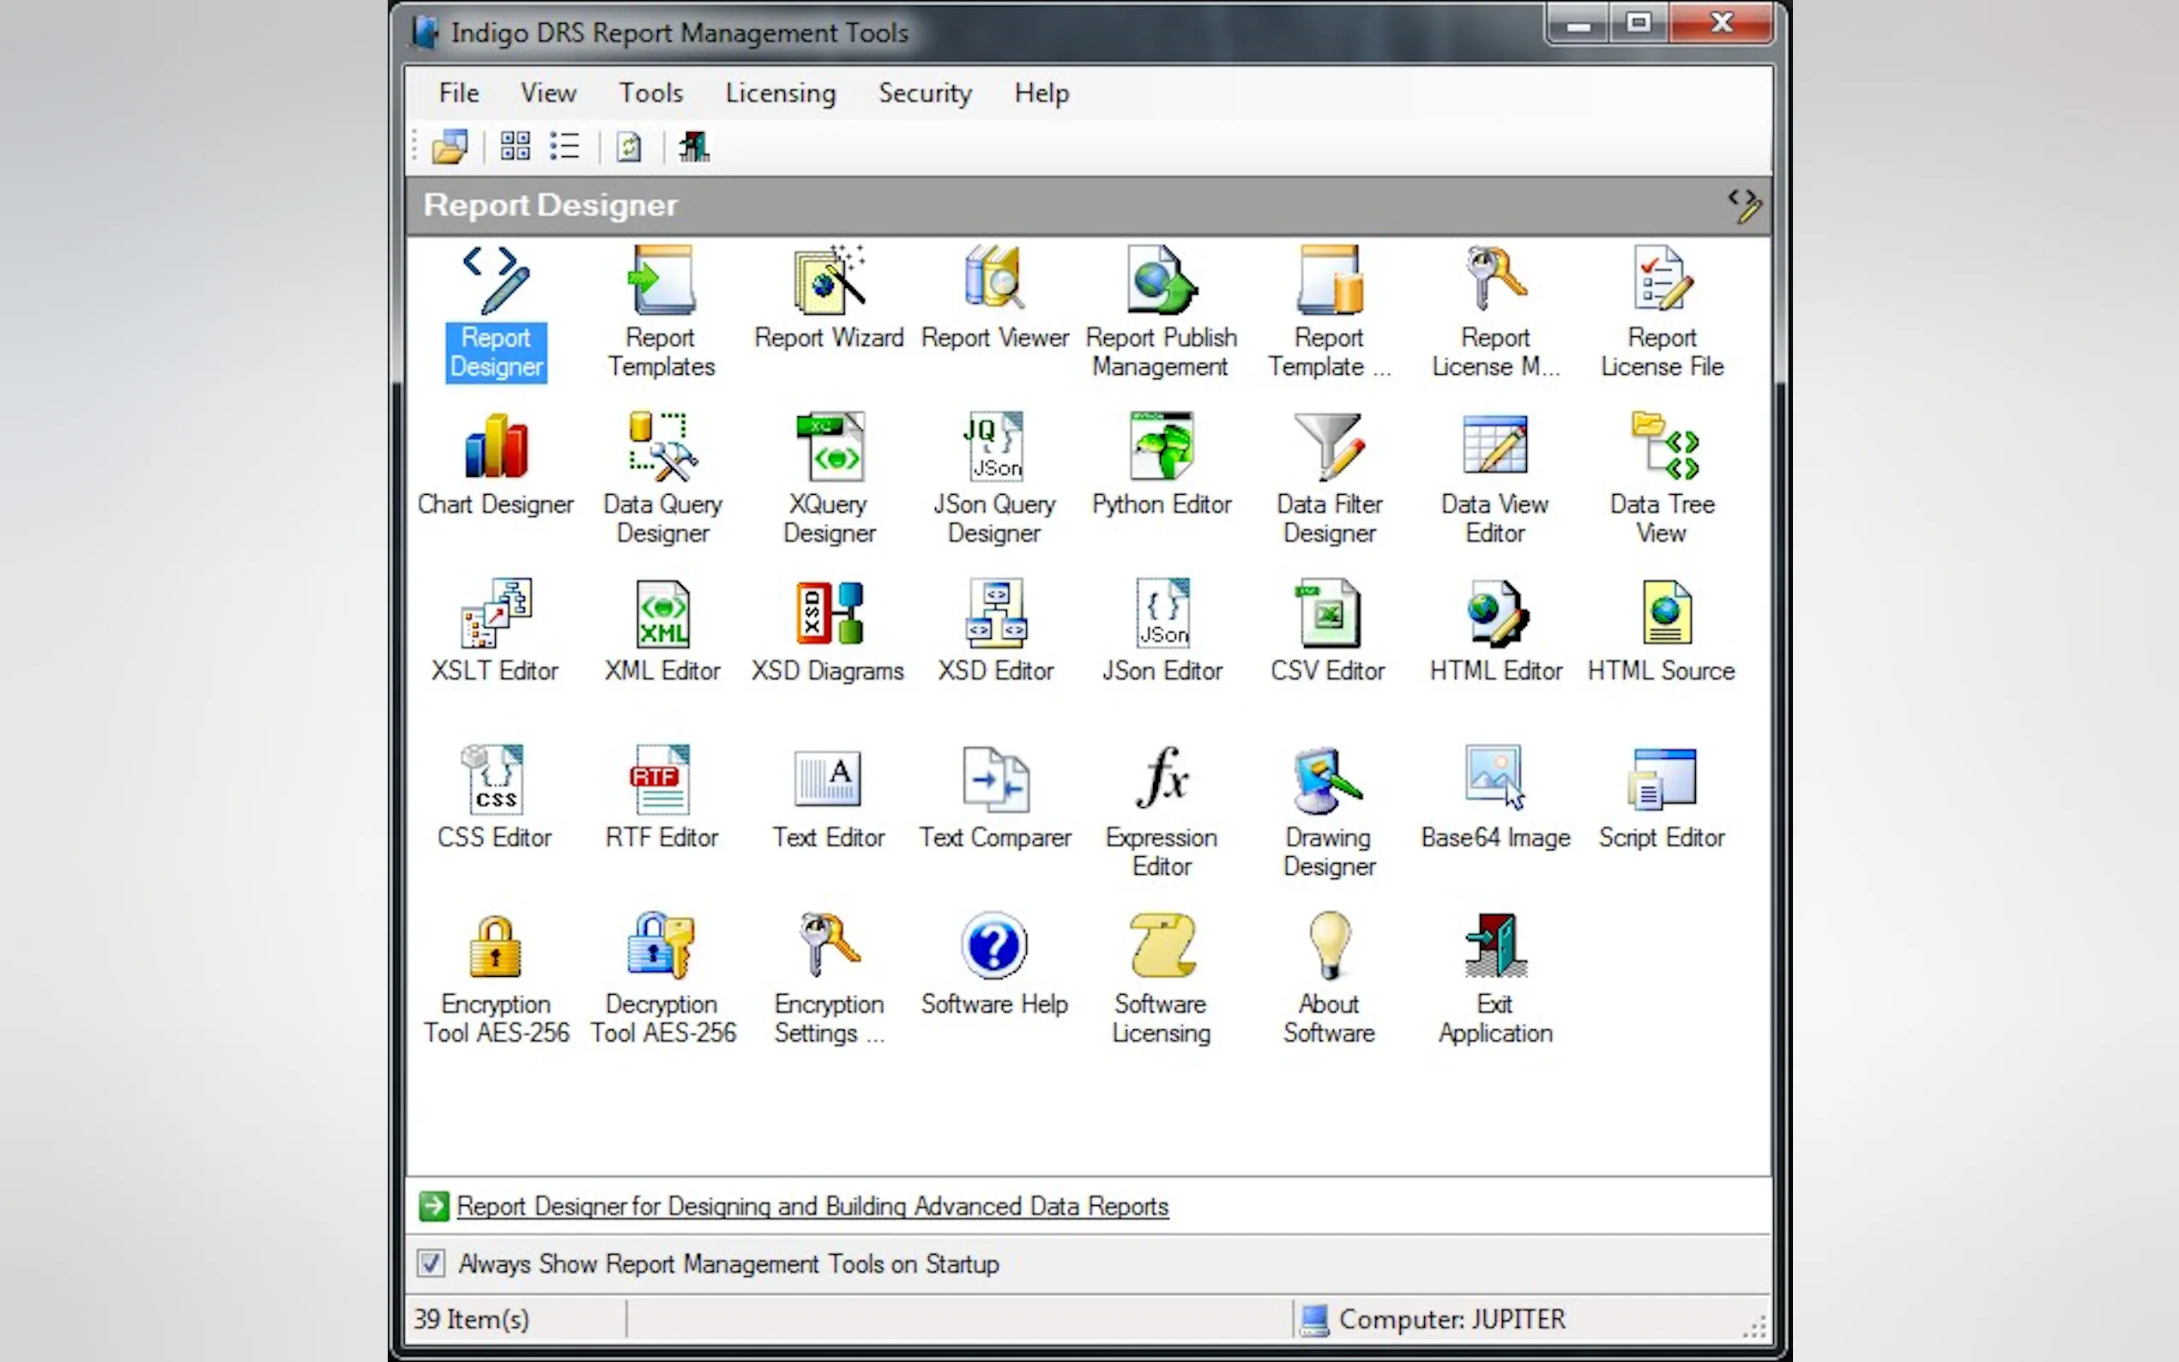Open About Software
This screenshot has width=2179, height=1362.
click(x=1329, y=979)
